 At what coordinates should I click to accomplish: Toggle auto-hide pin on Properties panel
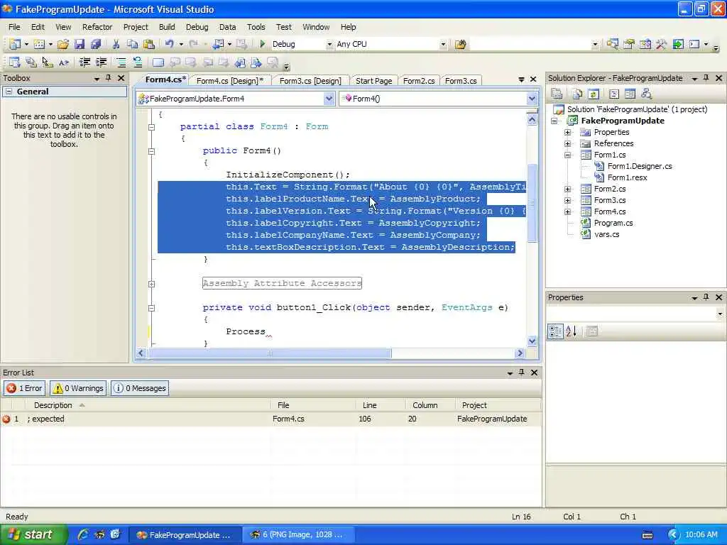[x=706, y=297]
